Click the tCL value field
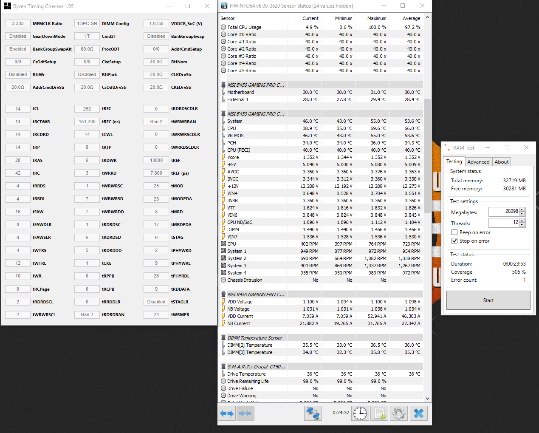 click(x=18, y=109)
